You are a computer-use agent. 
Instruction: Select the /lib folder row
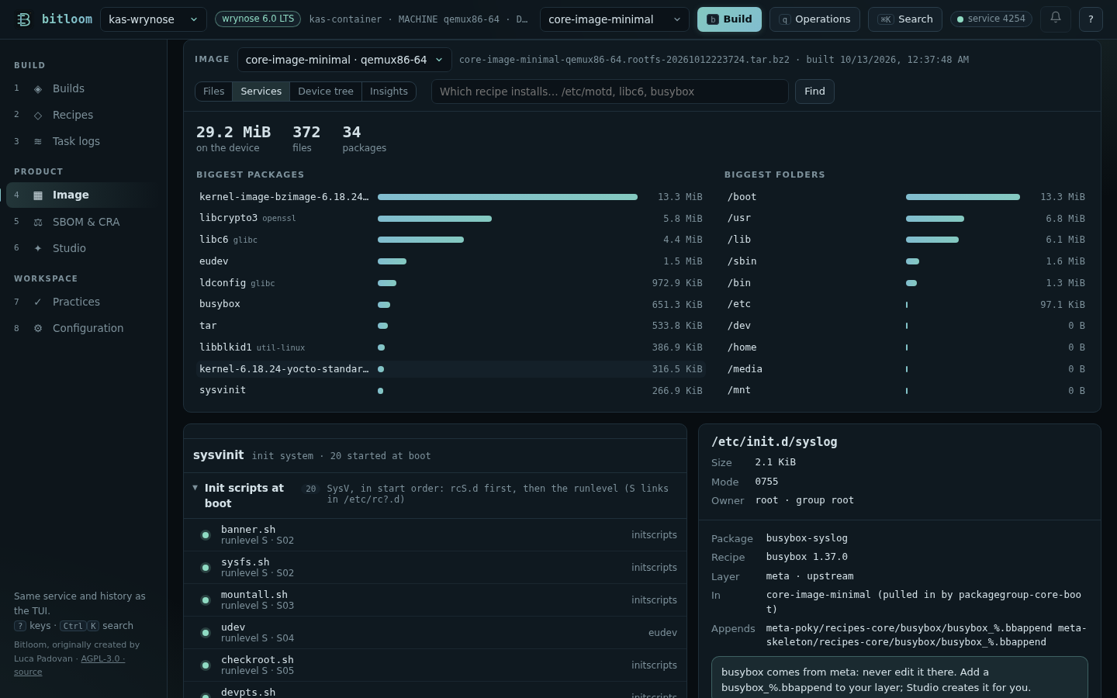point(906,240)
